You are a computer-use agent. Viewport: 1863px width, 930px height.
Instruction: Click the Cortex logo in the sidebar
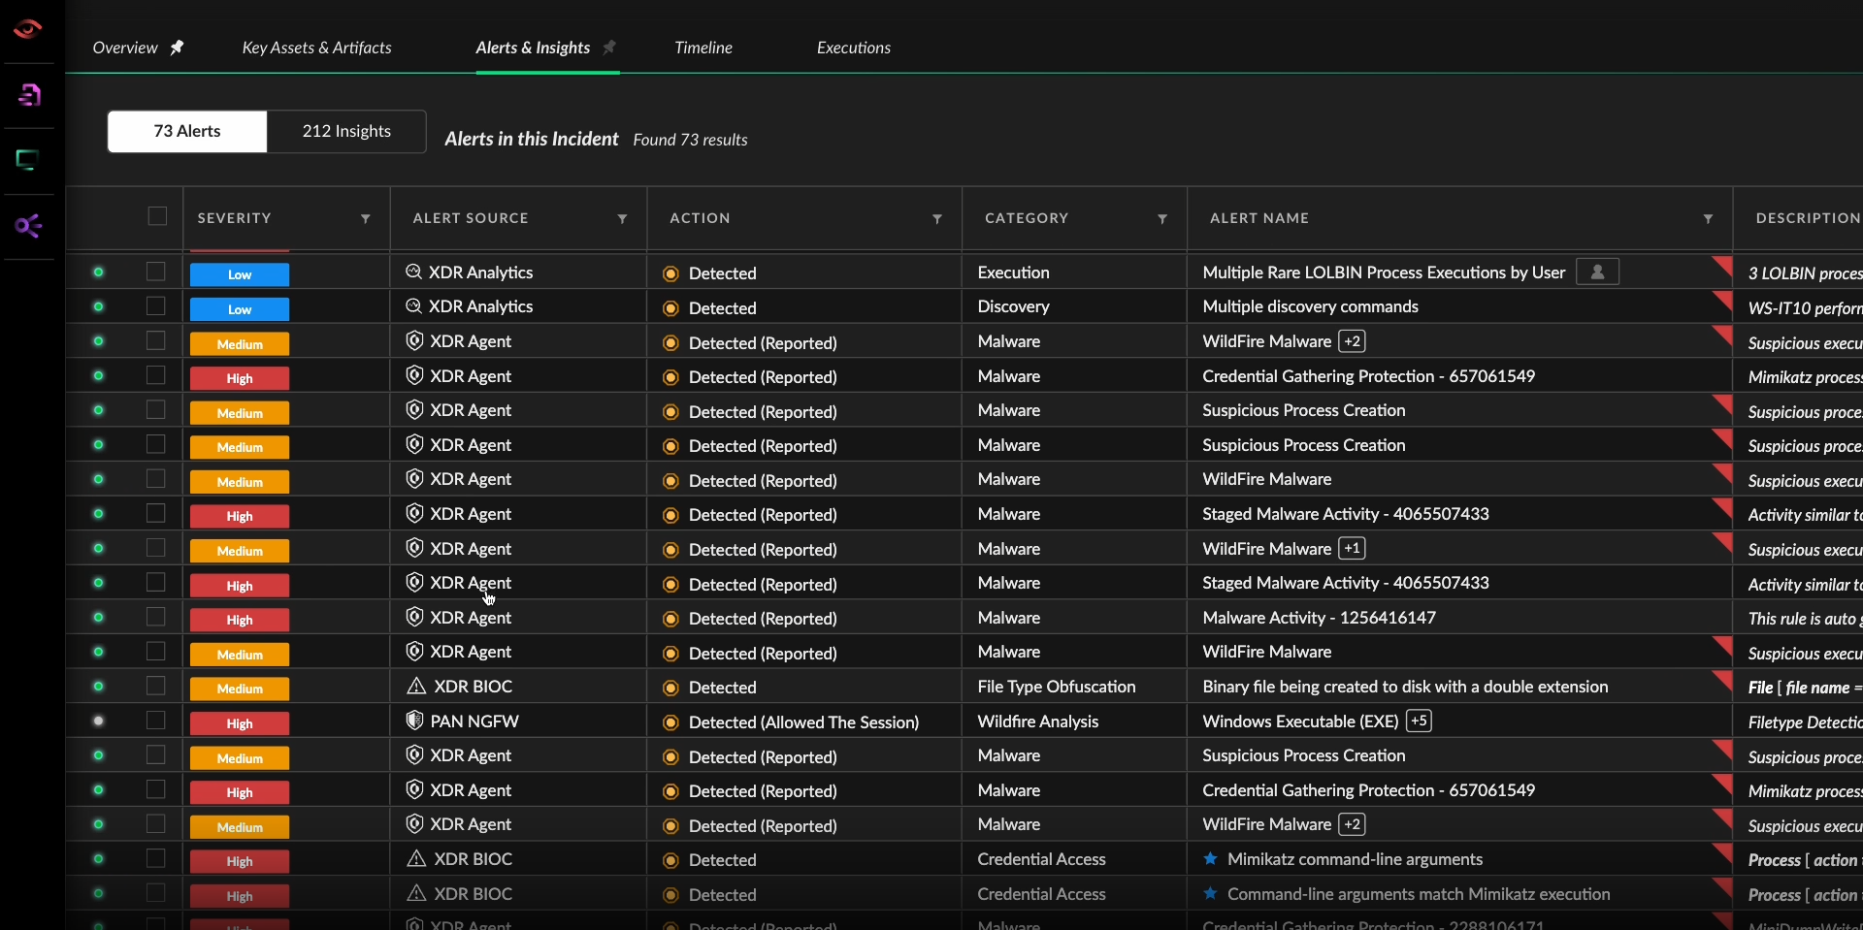(x=27, y=29)
